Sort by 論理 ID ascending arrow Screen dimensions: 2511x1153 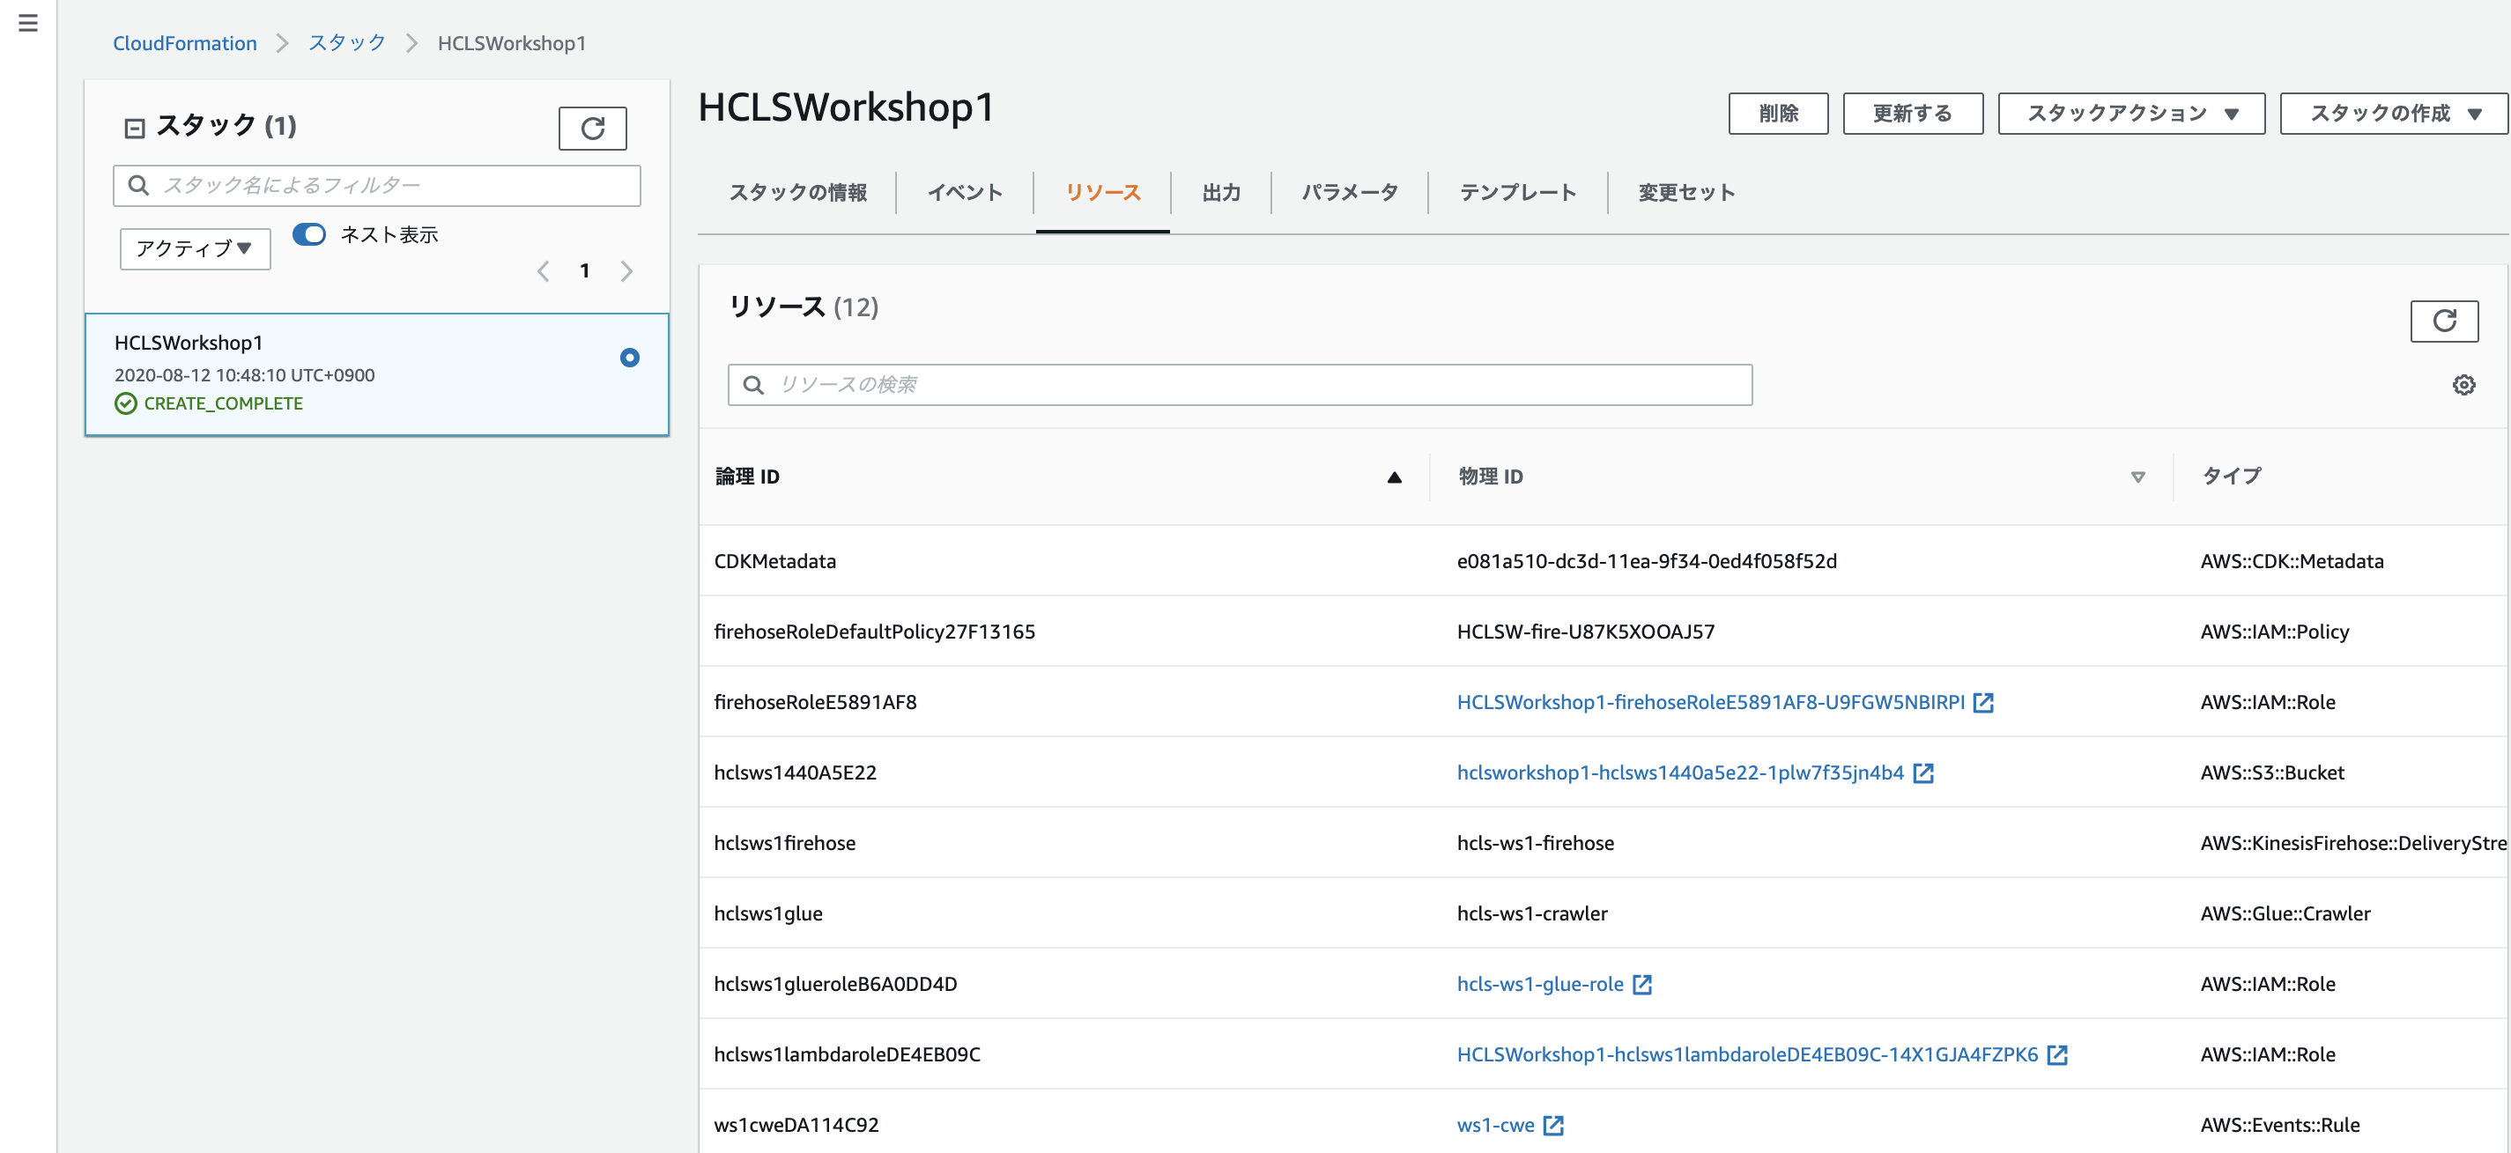(x=1394, y=477)
